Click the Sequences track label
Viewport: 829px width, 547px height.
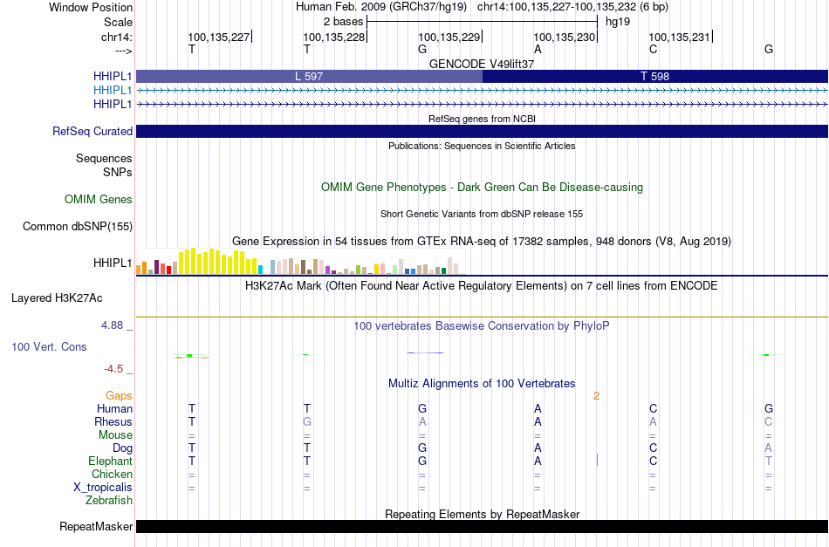tap(104, 159)
